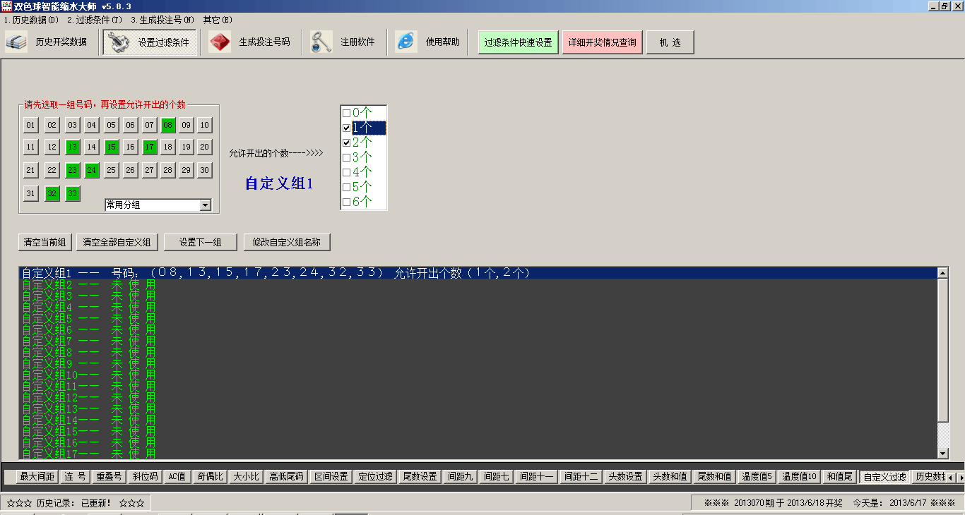965x515 pixels.
Task: Select number ball 16
Action: pyautogui.click(x=130, y=147)
